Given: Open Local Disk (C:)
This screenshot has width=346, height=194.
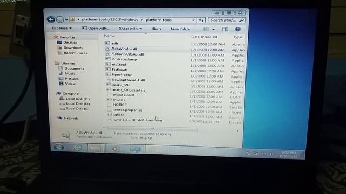Looking at the screenshot, I should pos(75,99).
